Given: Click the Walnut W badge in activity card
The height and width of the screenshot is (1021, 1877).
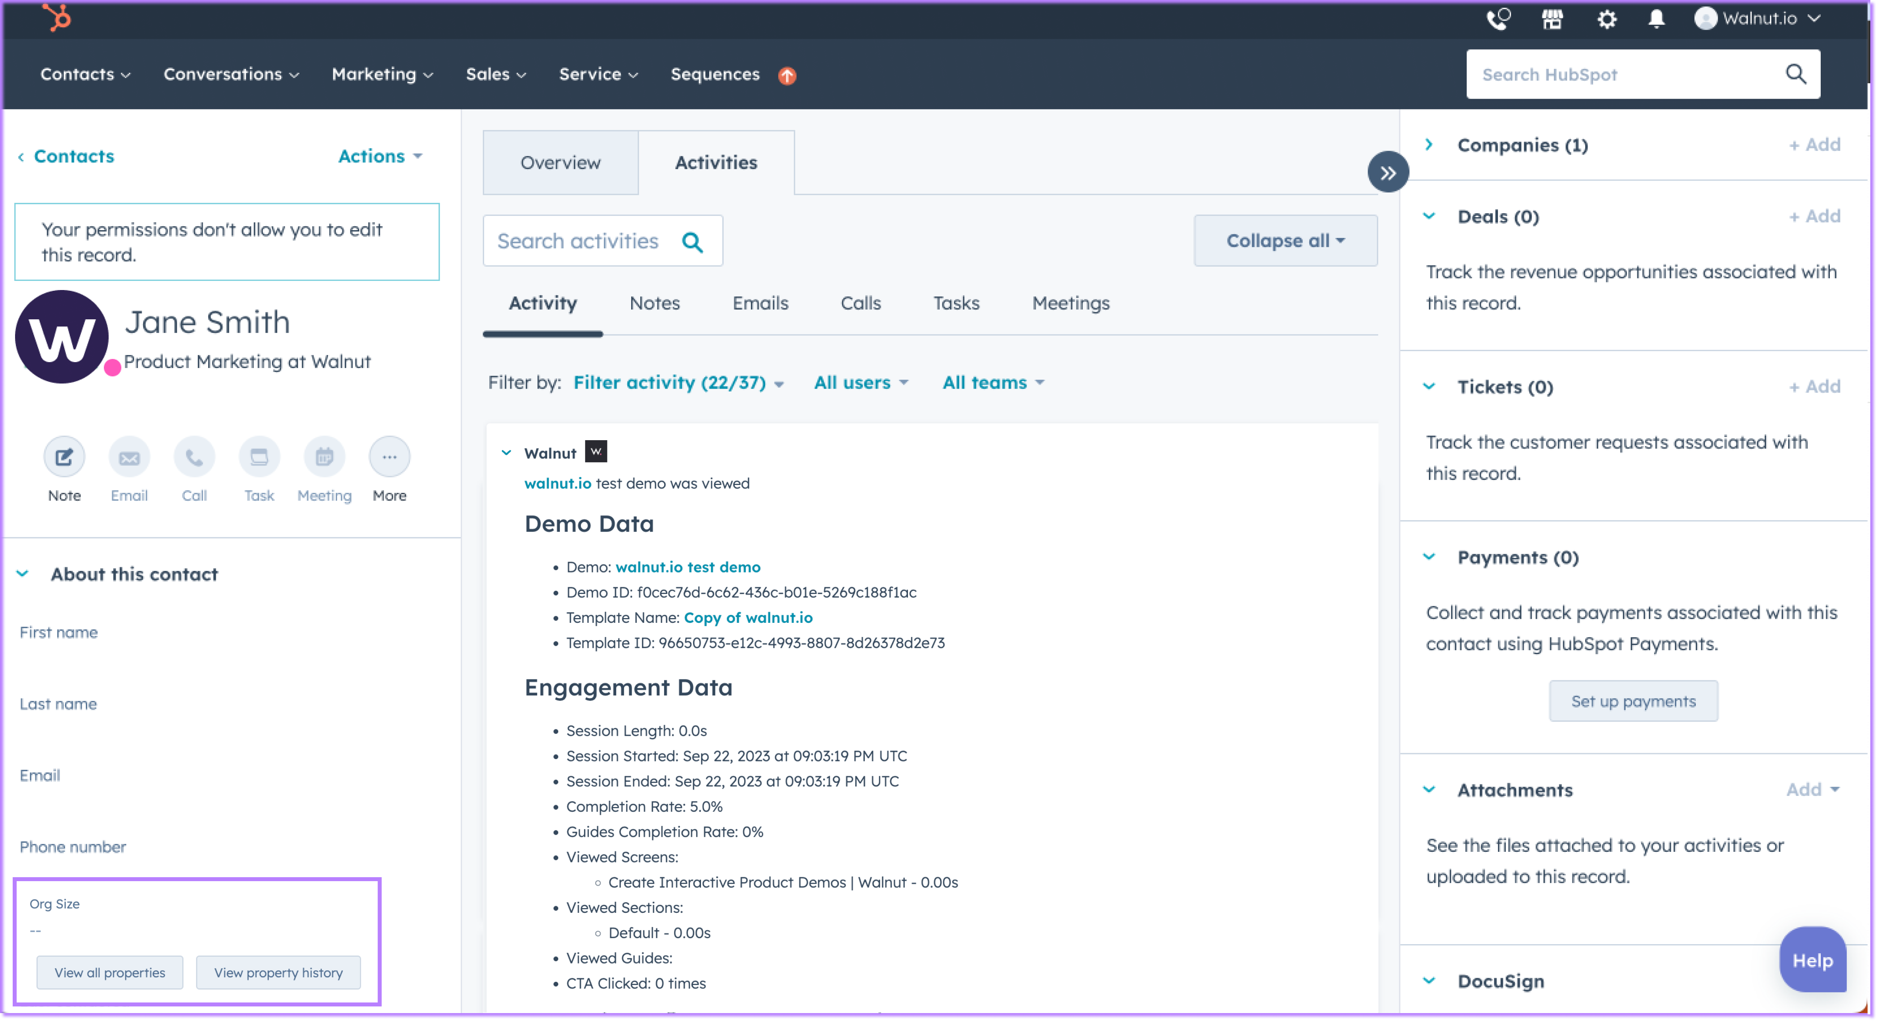Looking at the screenshot, I should pyautogui.click(x=596, y=452).
